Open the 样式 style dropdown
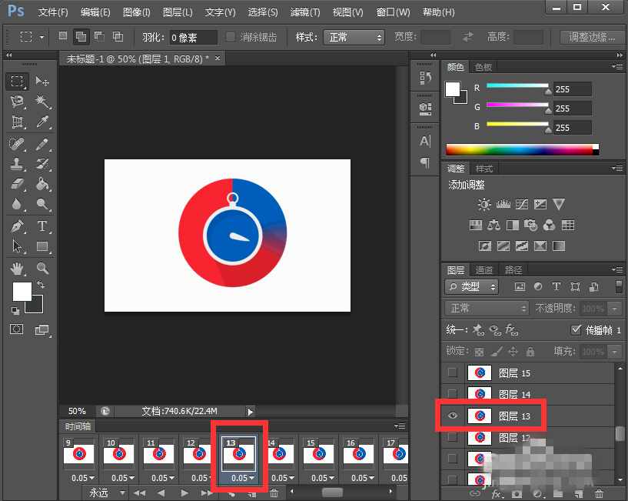Image resolution: width=628 pixels, height=501 pixels. [x=354, y=37]
